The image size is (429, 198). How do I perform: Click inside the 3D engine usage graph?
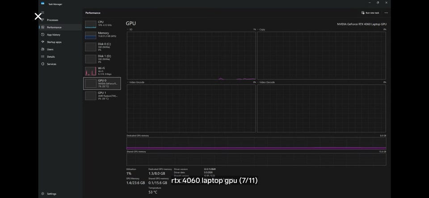[x=191, y=55]
